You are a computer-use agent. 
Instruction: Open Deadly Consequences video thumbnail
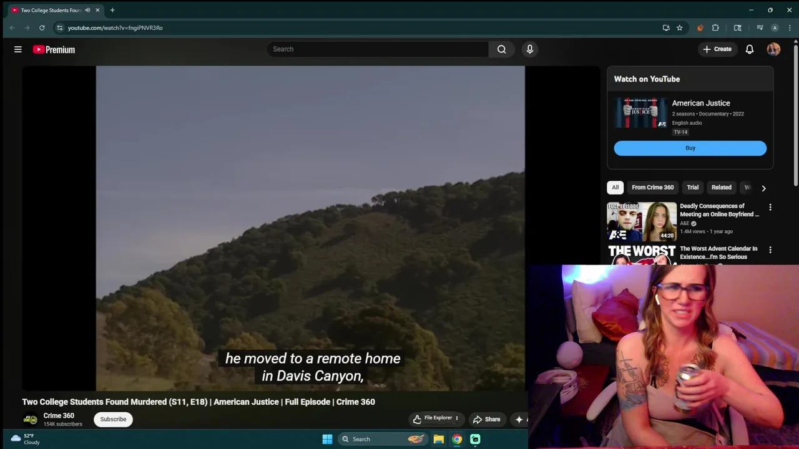pos(642,221)
